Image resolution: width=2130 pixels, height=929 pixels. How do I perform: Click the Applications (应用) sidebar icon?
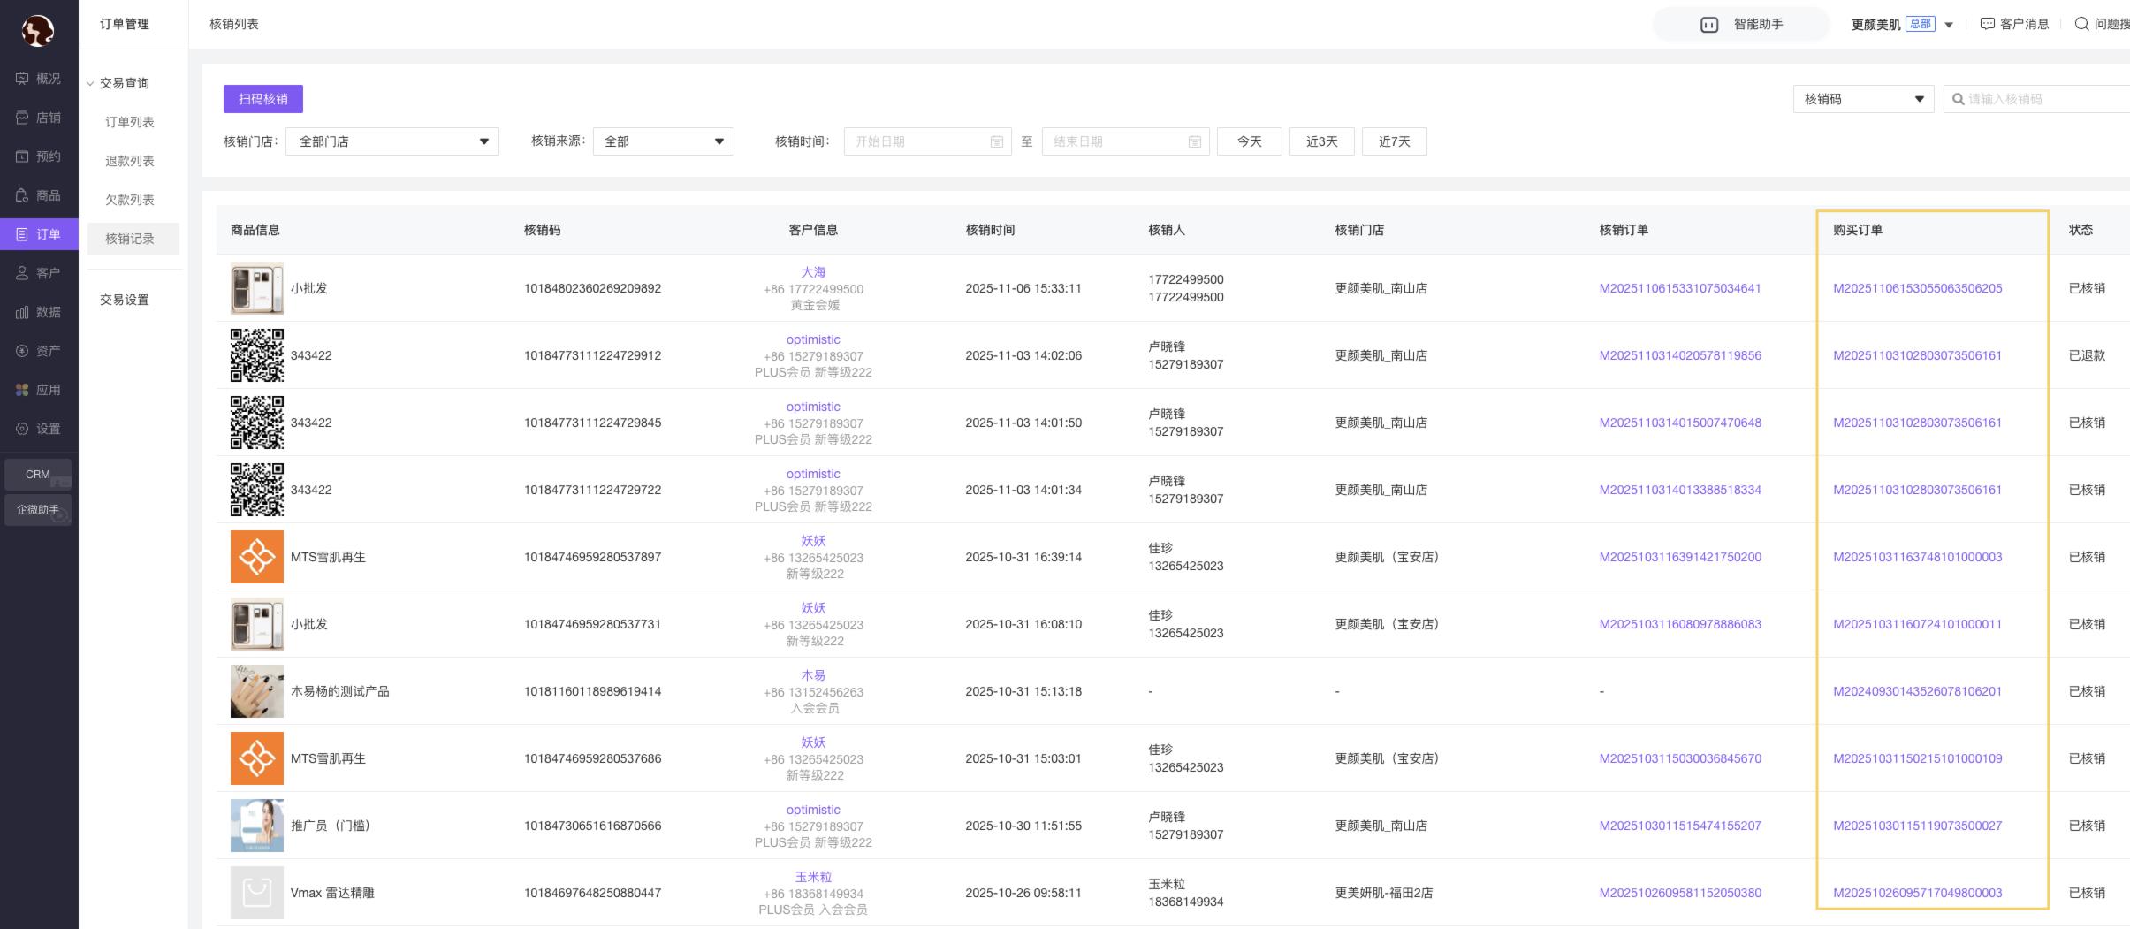coord(22,390)
